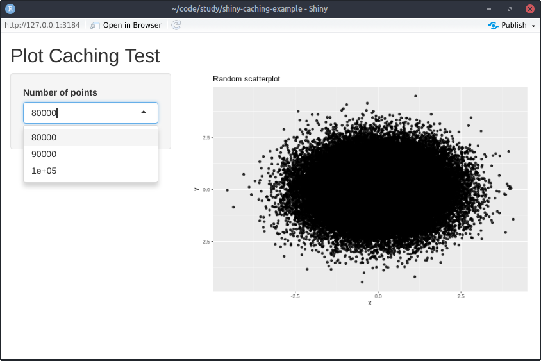Click the reload app icon
The height and width of the screenshot is (361, 541).
tap(176, 25)
